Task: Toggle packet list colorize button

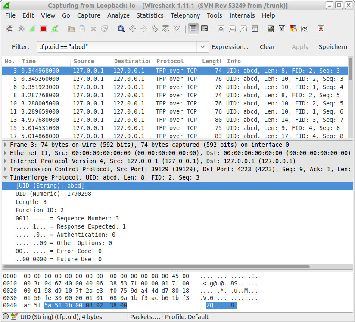Action: tap(193, 29)
